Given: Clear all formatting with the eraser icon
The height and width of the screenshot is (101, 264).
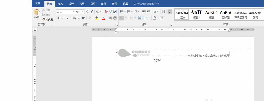Looking at the screenshot, I should [106, 12].
